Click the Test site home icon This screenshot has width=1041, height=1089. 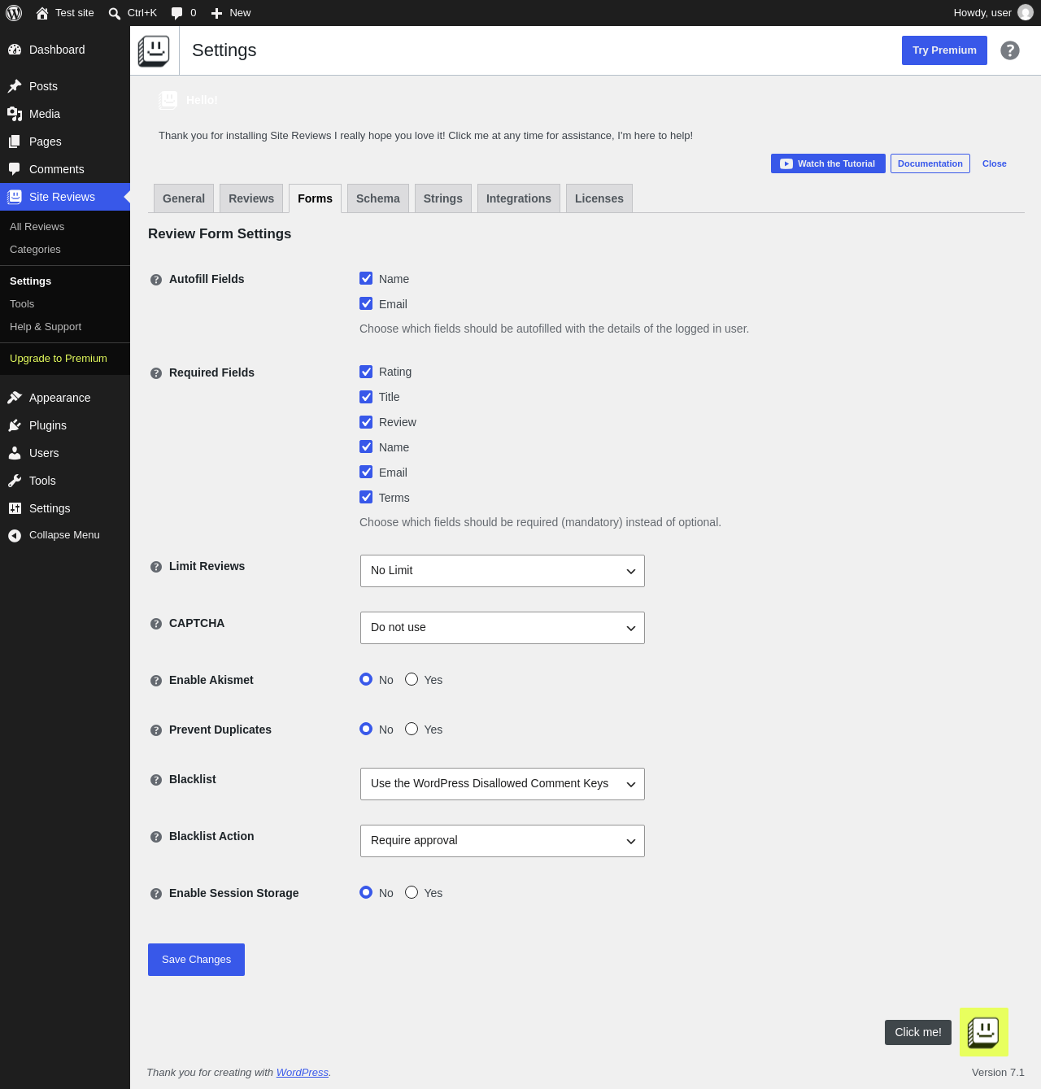[42, 13]
